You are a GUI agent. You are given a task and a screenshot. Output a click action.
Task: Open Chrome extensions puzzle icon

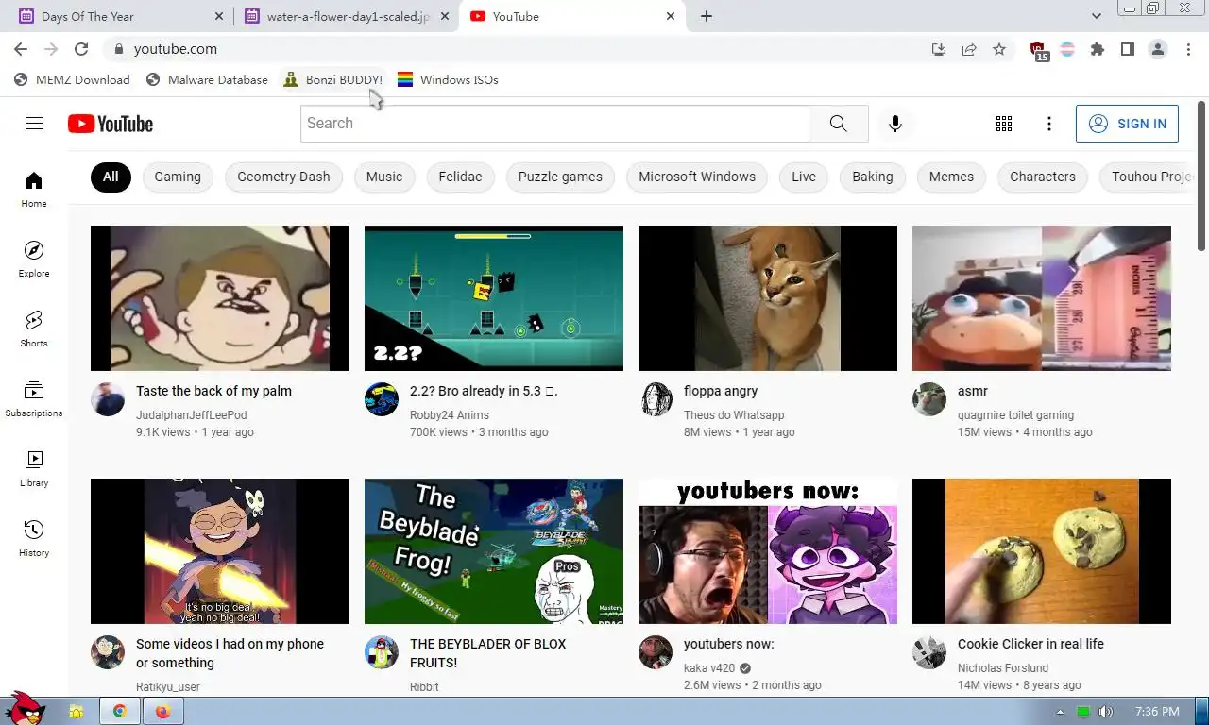point(1098,49)
